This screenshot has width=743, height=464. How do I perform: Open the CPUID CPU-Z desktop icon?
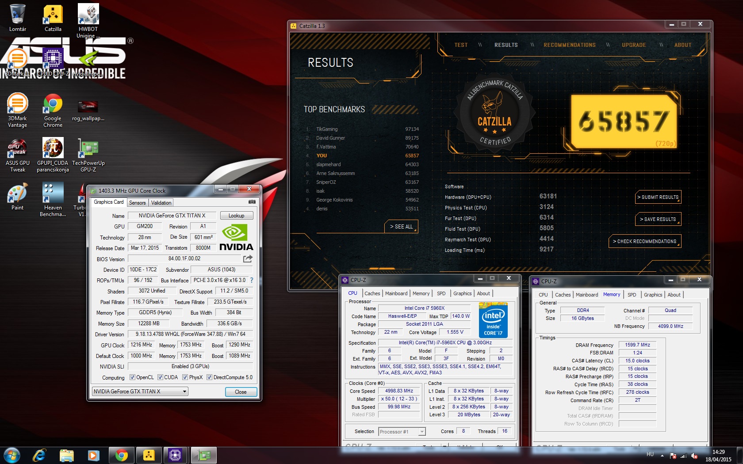(53, 62)
